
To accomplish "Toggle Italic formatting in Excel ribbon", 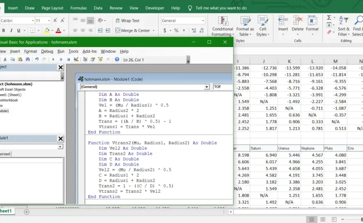I will click(x=11, y=31).
